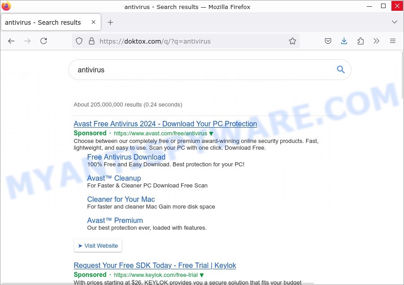404x285 pixels.
Task: Click '100% Free and Easy Download' description
Action: point(166,165)
